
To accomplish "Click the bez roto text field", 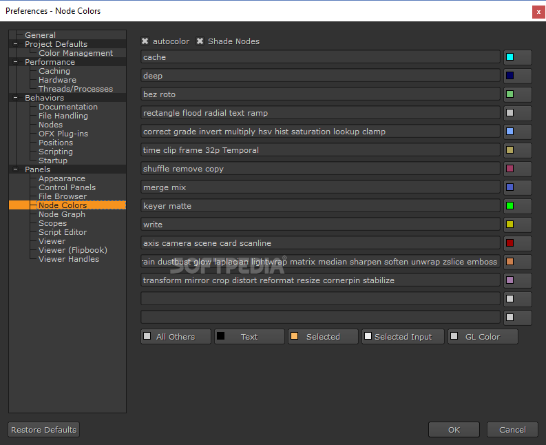I will coord(320,94).
